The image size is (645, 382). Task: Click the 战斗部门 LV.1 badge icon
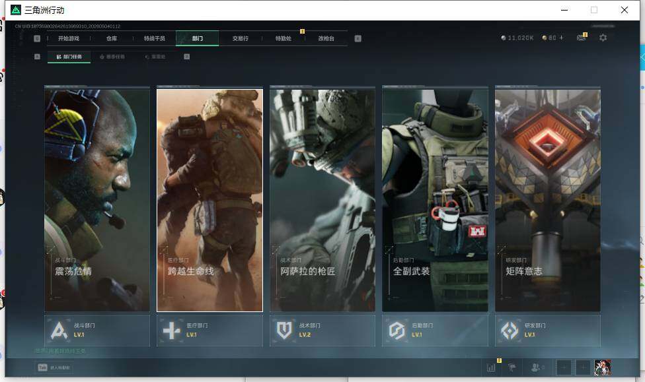pos(59,331)
